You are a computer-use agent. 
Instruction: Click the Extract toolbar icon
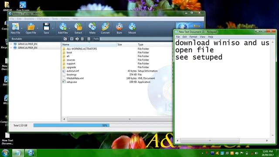coord(78,27)
